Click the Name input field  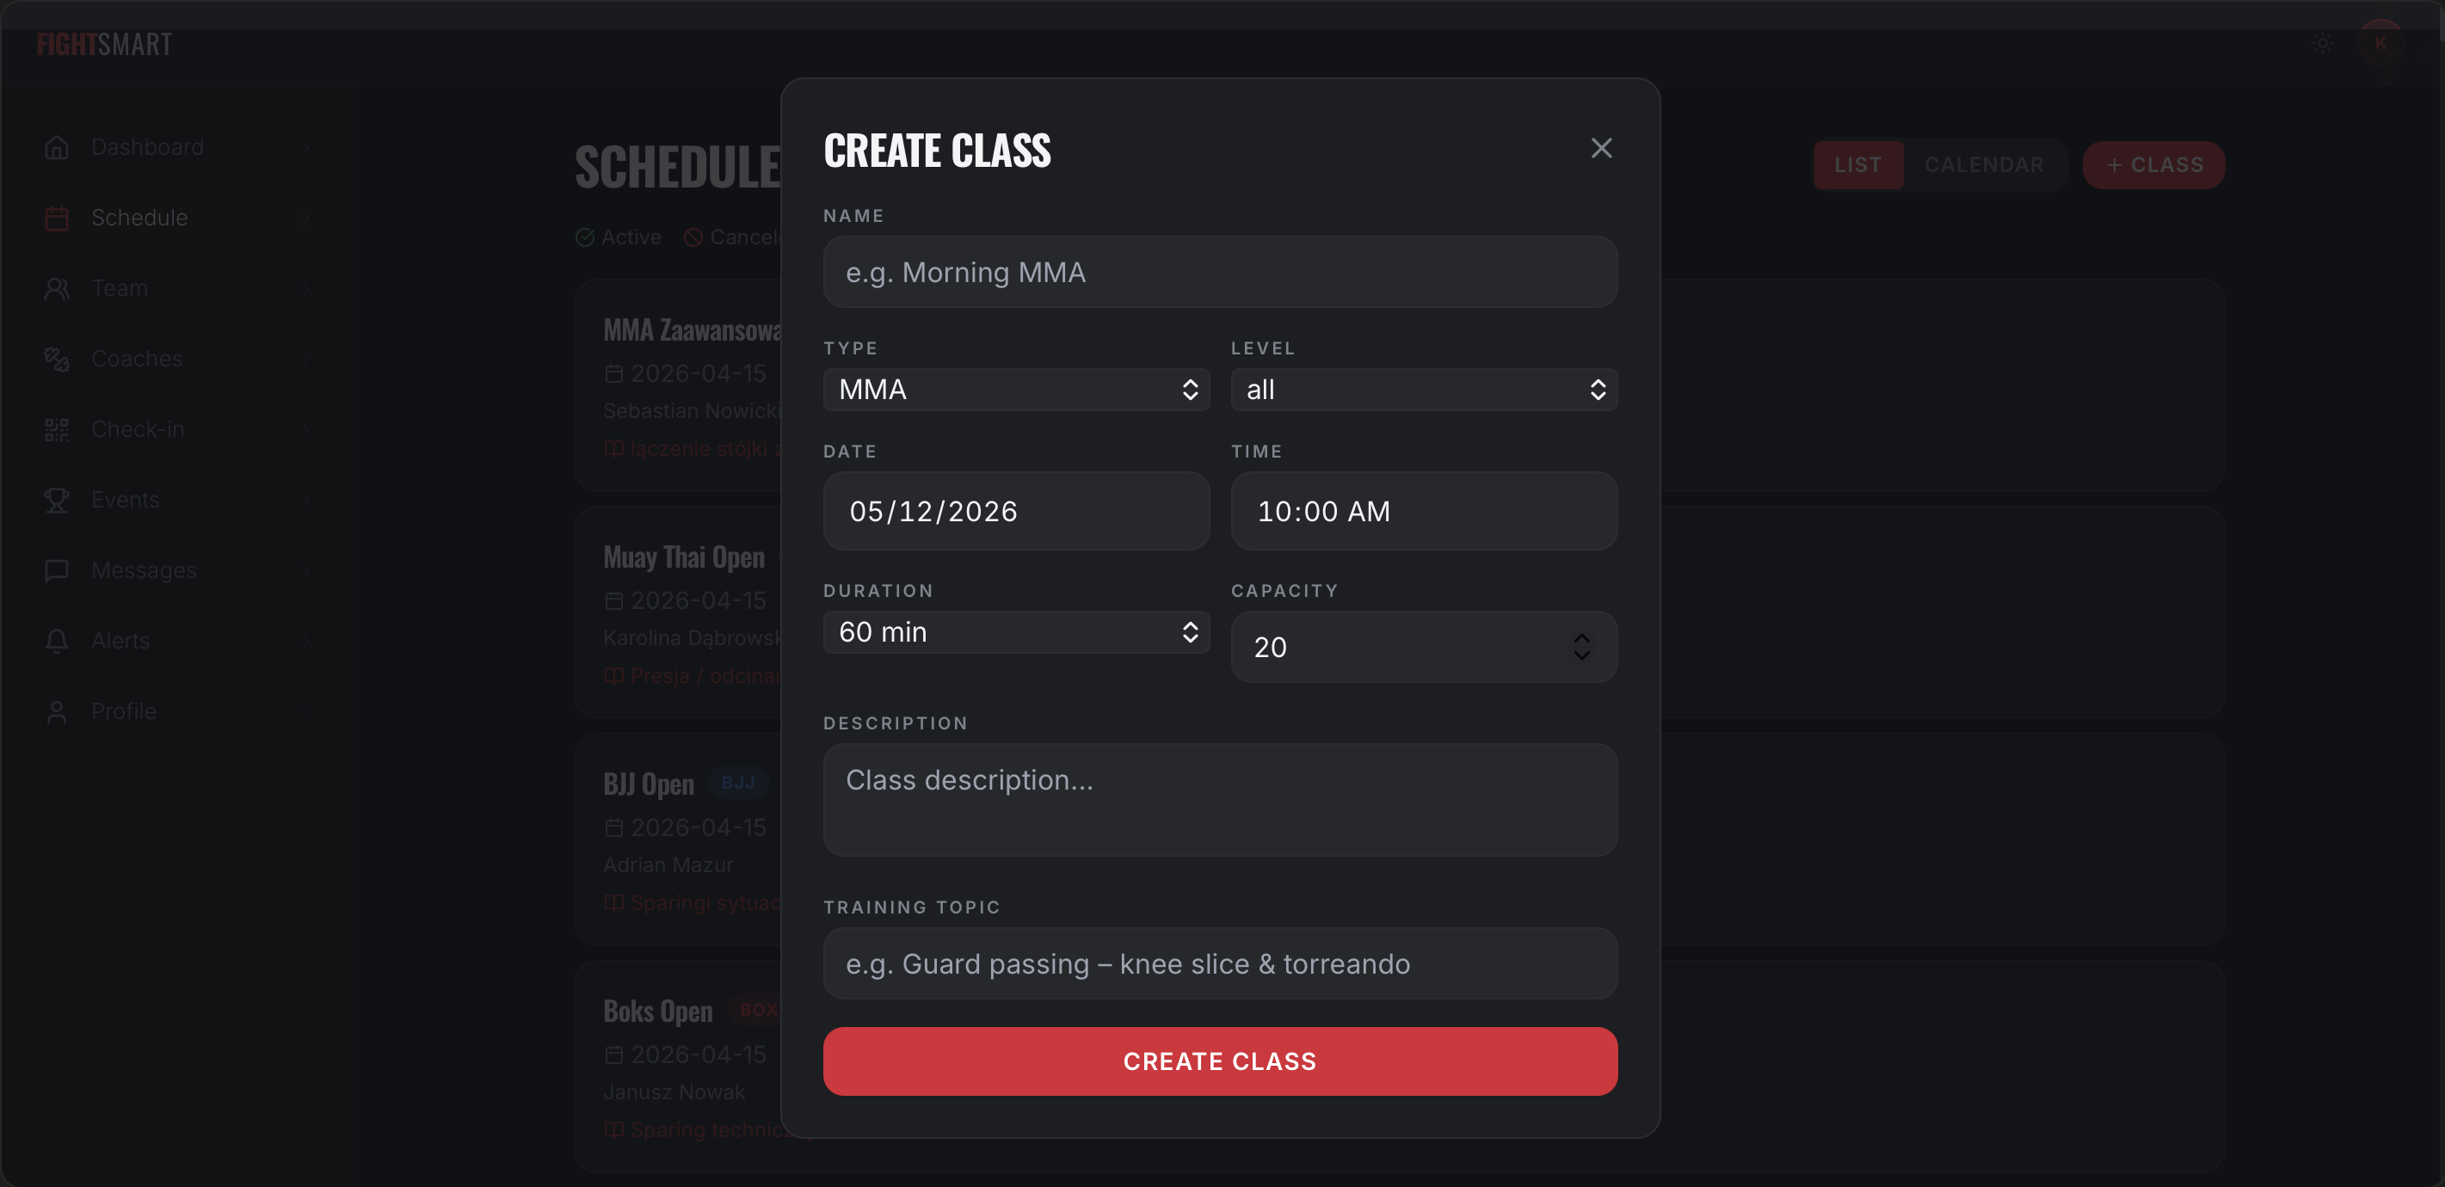(x=1220, y=273)
